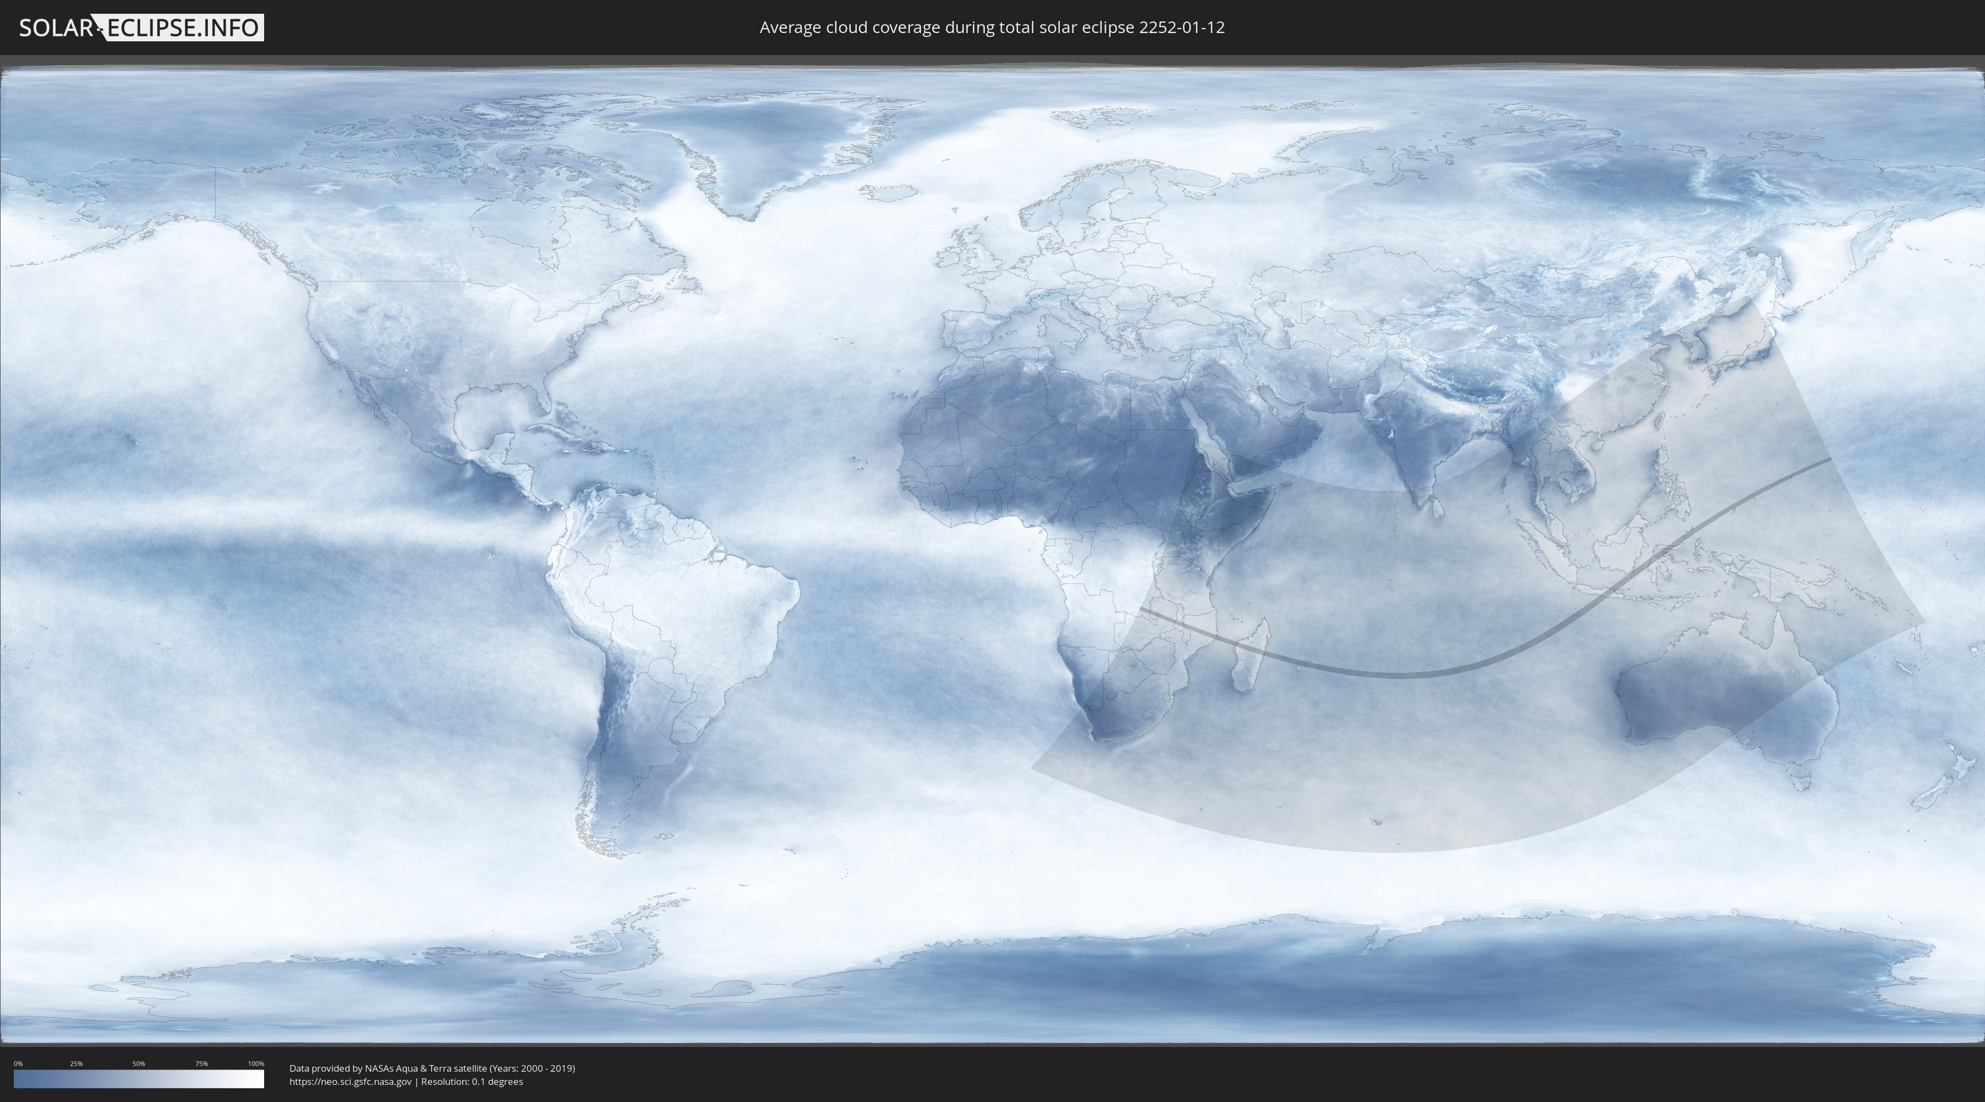1985x1102 pixels.
Task: Click the 50% legend label
Action: coord(139,1063)
